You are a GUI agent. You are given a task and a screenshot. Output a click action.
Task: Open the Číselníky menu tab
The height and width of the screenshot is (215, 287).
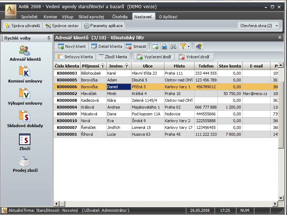[120, 17]
